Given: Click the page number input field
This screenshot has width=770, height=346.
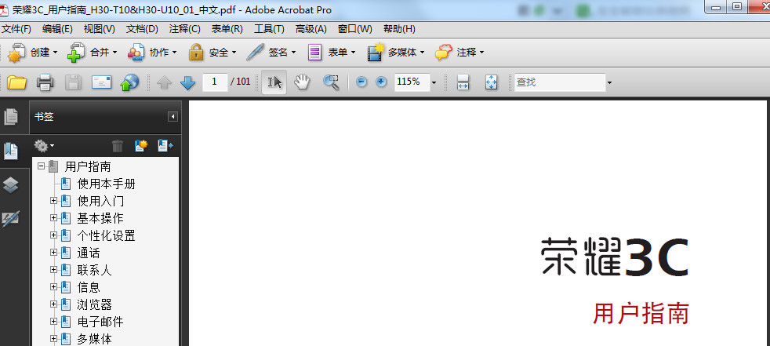Looking at the screenshot, I should pos(215,82).
